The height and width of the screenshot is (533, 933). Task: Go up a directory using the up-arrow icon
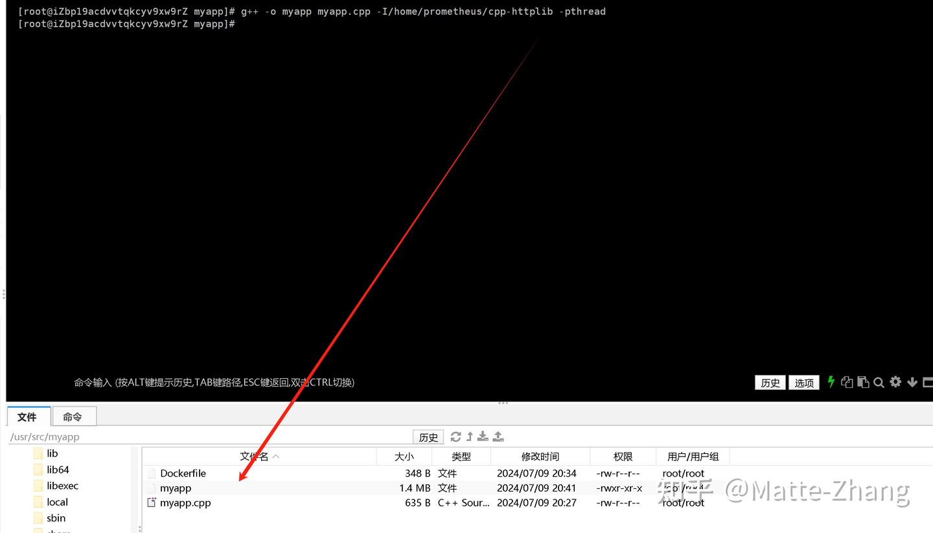468,436
